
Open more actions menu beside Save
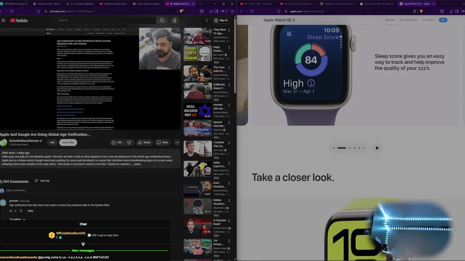tap(177, 142)
